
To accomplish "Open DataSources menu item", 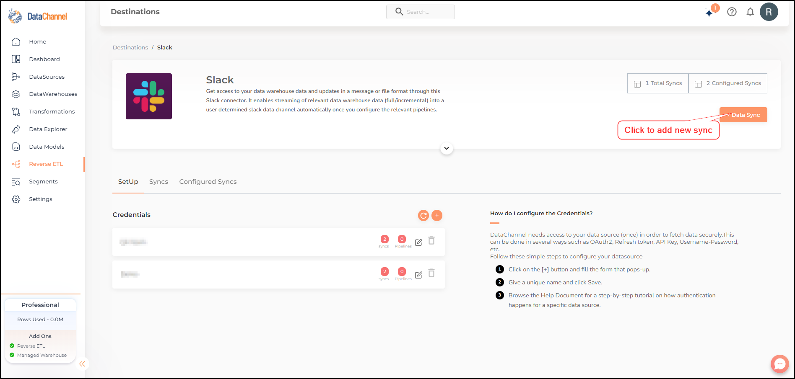I will click(x=47, y=77).
